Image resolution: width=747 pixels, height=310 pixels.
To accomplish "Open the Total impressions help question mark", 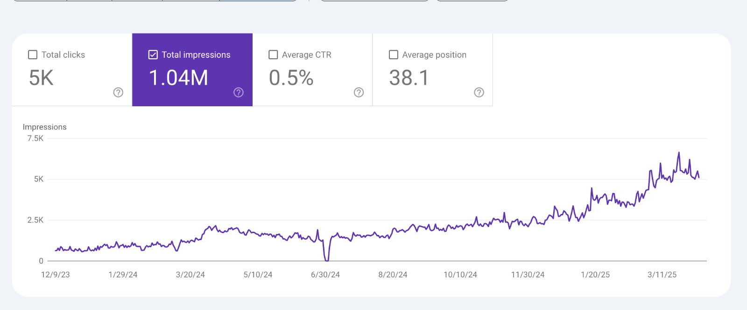I will click(239, 92).
